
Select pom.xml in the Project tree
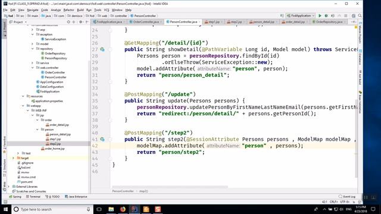pos(25,182)
